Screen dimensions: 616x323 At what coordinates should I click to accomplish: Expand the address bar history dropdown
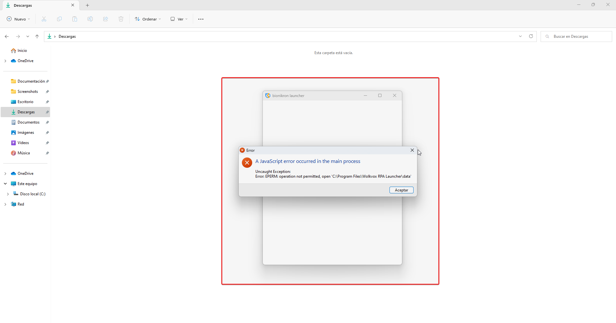click(520, 36)
